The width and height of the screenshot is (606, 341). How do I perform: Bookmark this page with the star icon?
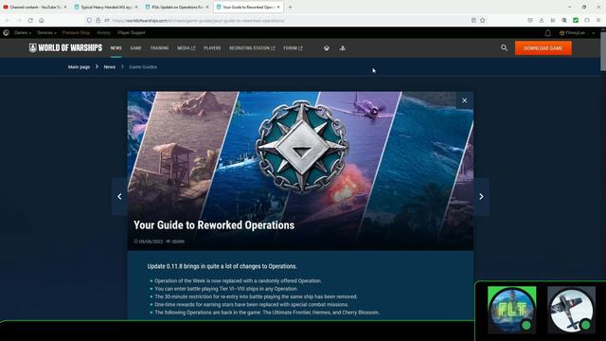483,21
